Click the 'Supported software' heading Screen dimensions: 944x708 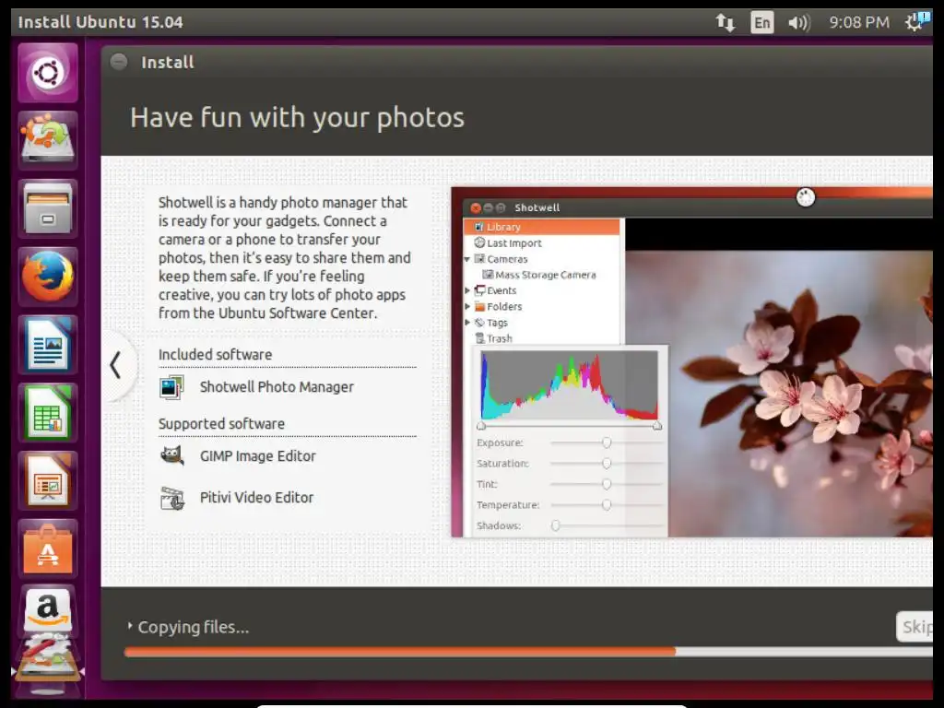coord(221,424)
